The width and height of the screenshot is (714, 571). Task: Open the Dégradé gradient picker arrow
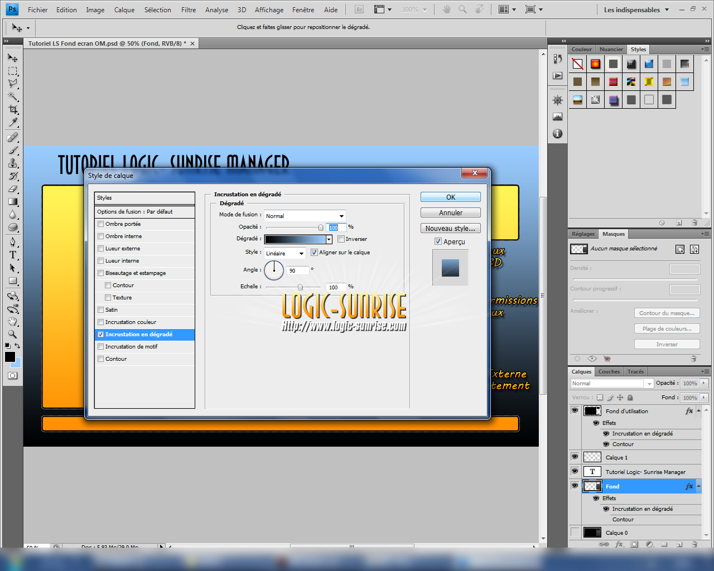(329, 239)
